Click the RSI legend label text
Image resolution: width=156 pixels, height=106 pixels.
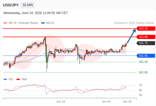[11, 79]
